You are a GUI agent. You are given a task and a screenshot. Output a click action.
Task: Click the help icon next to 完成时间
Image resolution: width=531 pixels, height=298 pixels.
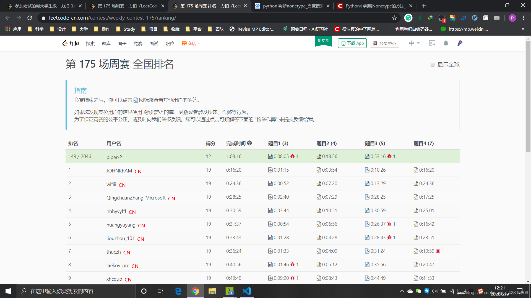(249, 143)
